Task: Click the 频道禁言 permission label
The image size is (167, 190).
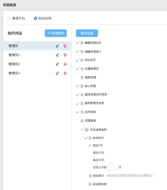Action: (90, 121)
